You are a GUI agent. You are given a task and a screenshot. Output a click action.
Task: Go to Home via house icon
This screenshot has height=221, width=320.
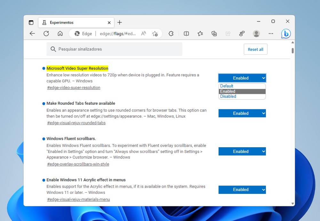coord(60,34)
